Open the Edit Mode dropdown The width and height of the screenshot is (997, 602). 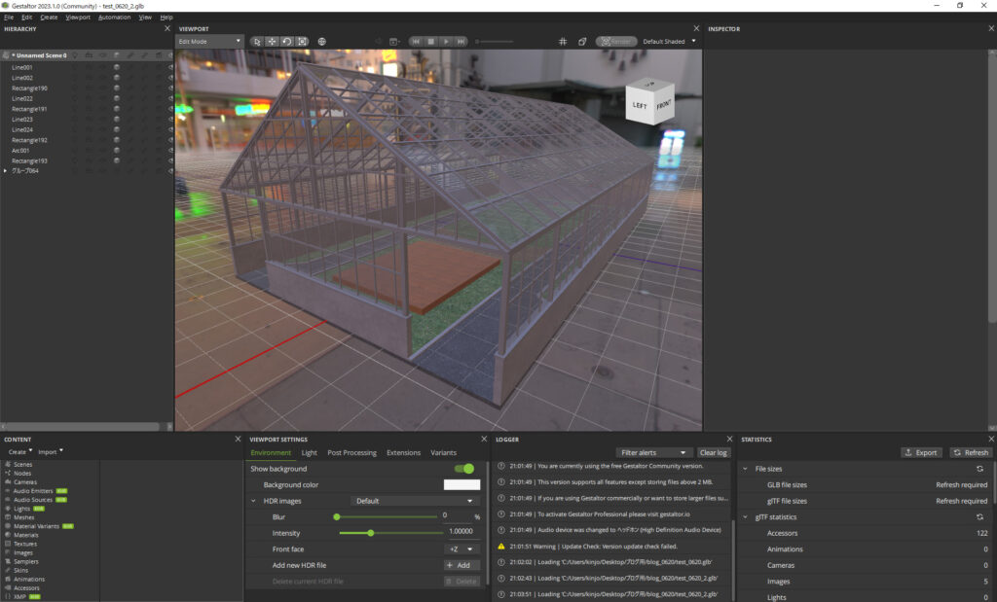point(209,42)
